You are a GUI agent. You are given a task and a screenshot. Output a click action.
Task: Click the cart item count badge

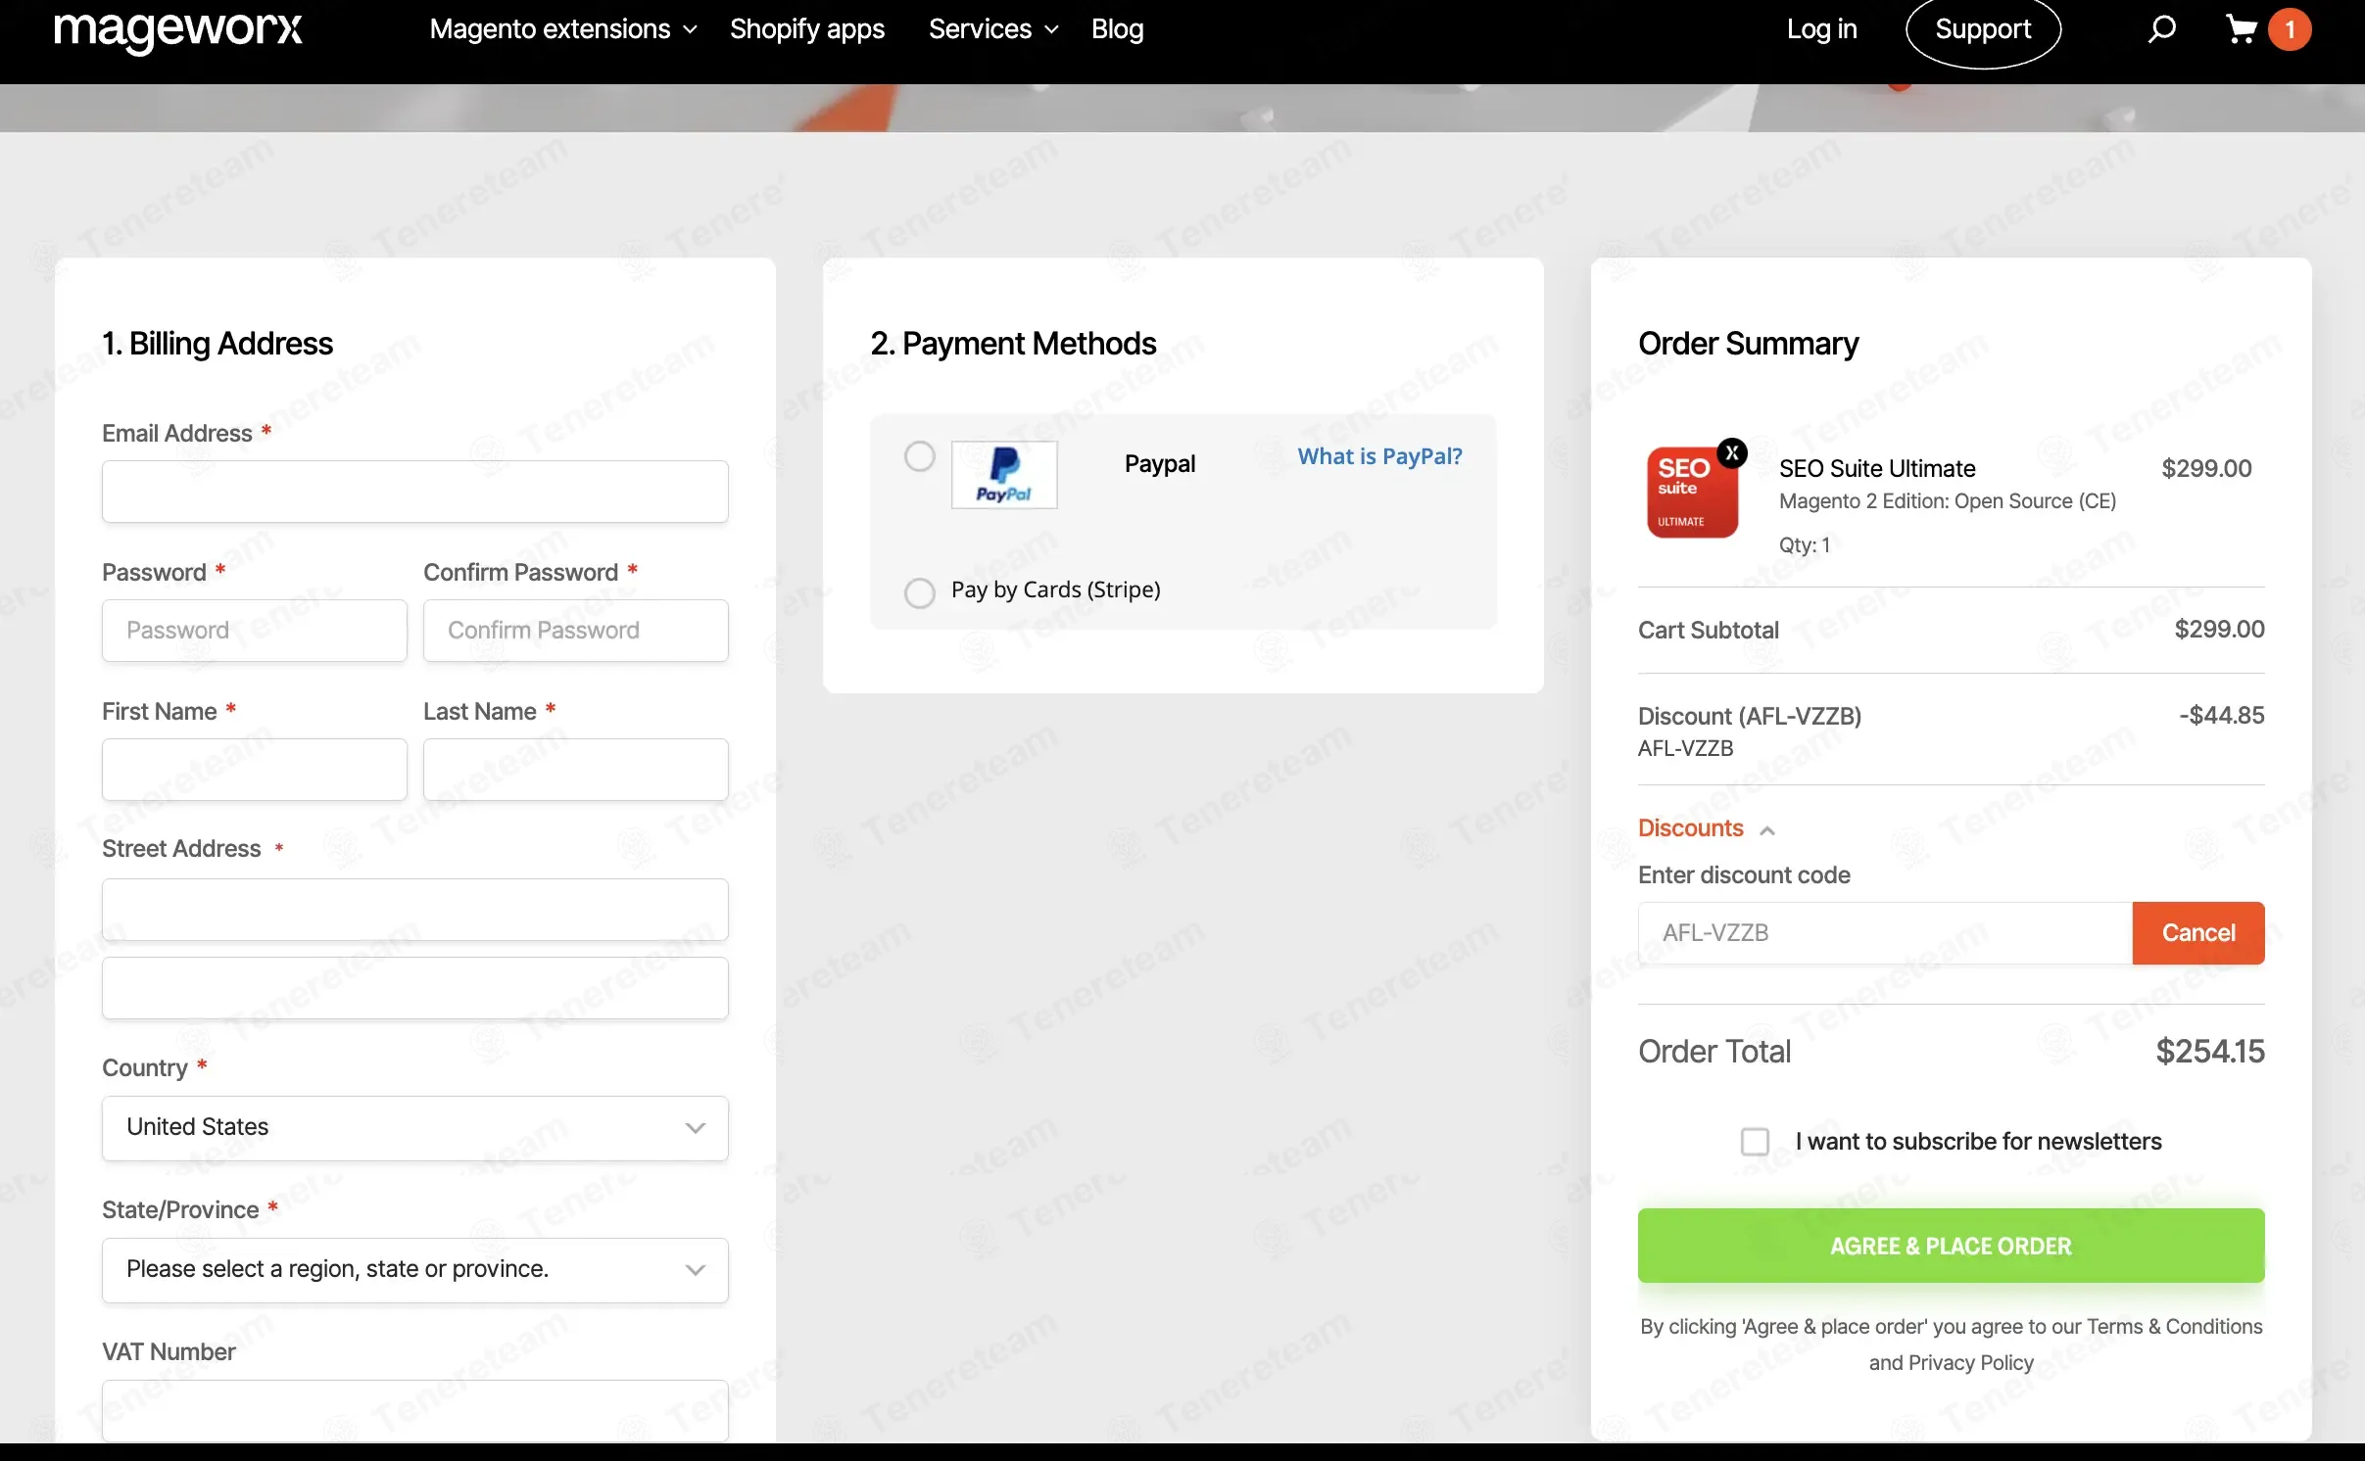[x=2290, y=29]
